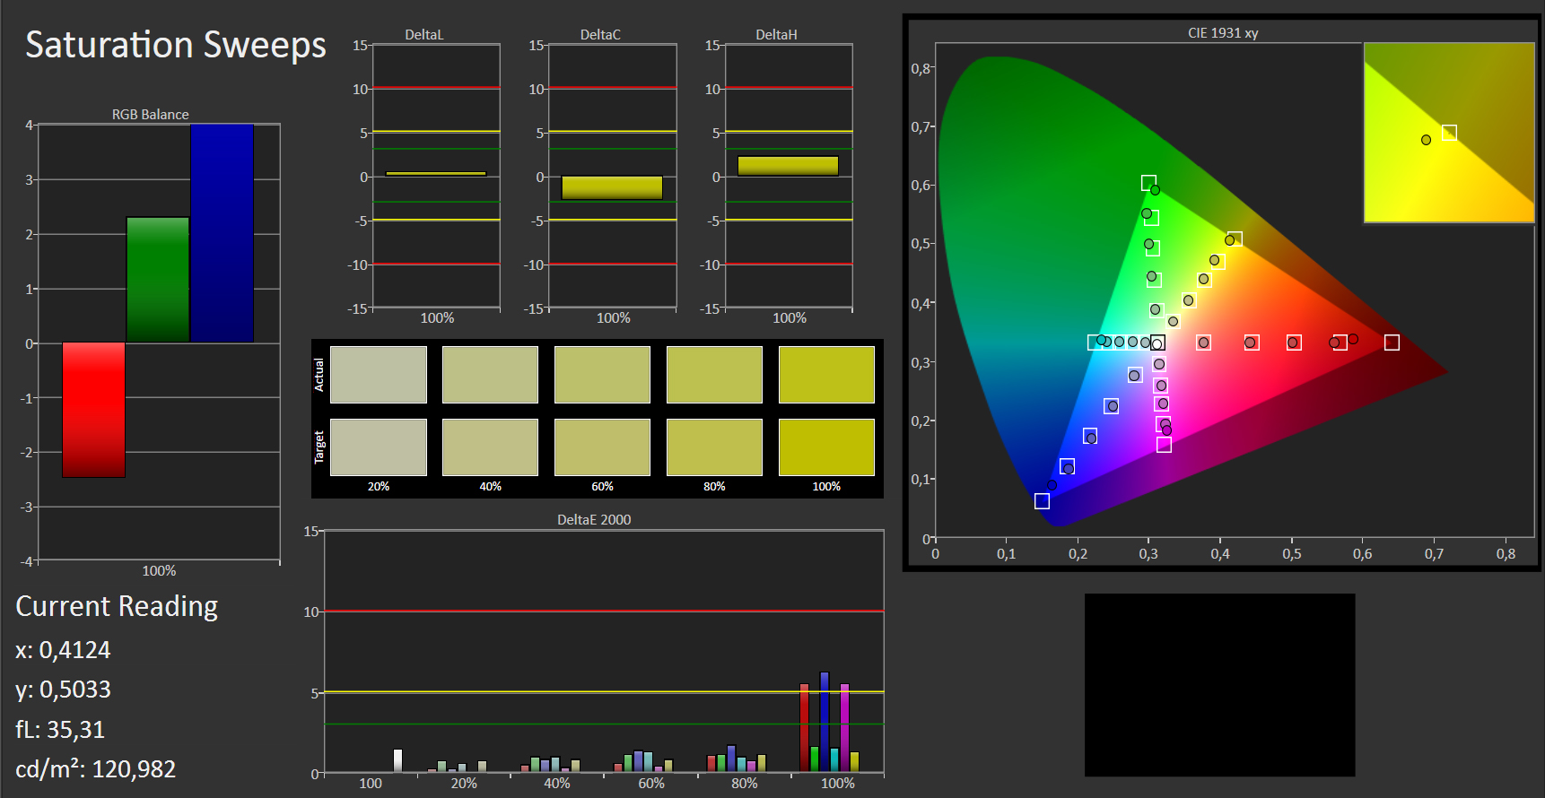Screen dimensions: 1545x798
Task: Click the yellow bar in DeltaH chart
Action: pos(788,166)
